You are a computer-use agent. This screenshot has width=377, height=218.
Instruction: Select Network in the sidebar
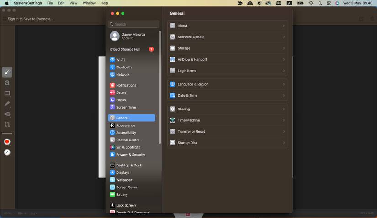pos(132,75)
